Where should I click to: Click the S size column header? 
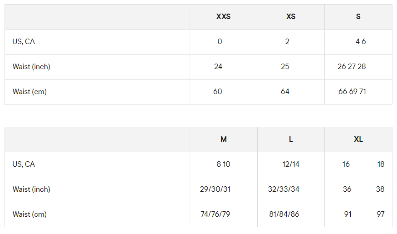click(x=358, y=17)
